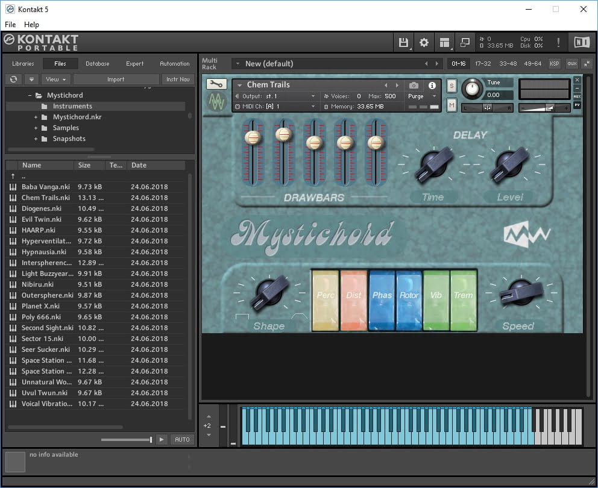
Task: Open the workspace layout panel icon
Action: (444, 42)
